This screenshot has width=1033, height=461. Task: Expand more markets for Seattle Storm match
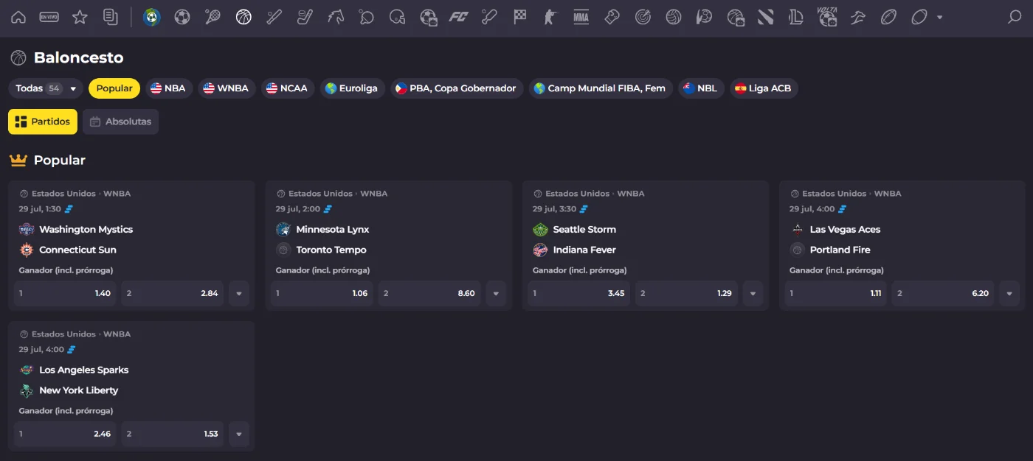coord(753,293)
